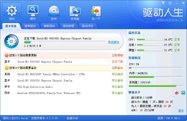Click the Tencent Weibo share icon
The height and width of the screenshot is (121, 187).
click(183, 92)
